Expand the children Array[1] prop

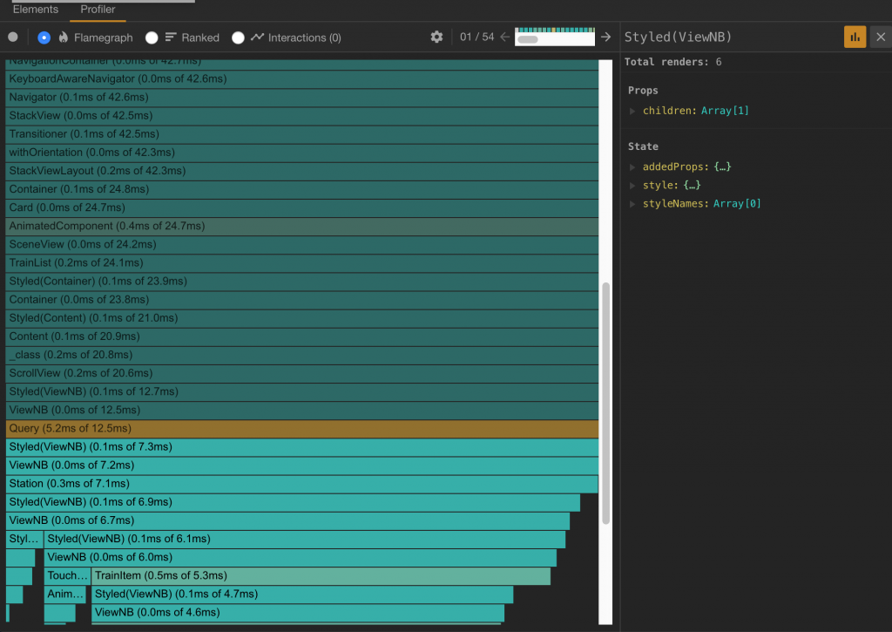[633, 111]
